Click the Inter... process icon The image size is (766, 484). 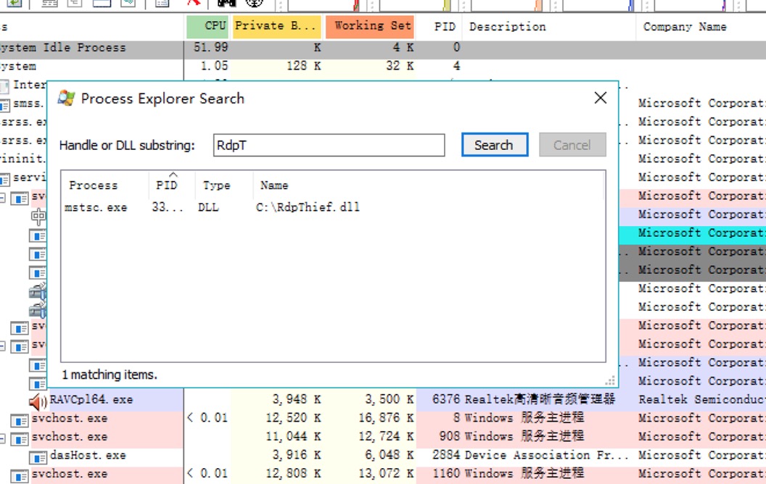4,87
